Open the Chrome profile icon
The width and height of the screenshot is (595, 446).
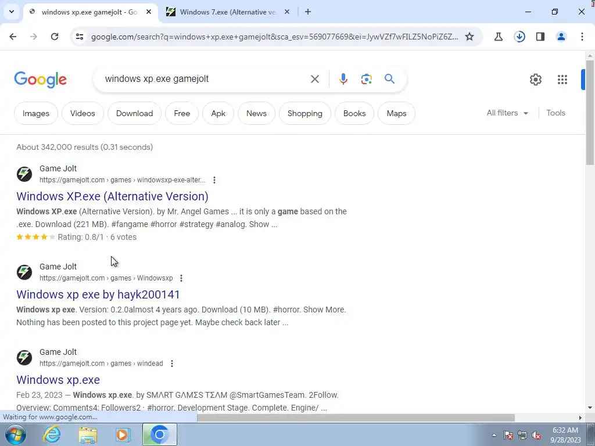pyautogui.click(x=561, y=37)
